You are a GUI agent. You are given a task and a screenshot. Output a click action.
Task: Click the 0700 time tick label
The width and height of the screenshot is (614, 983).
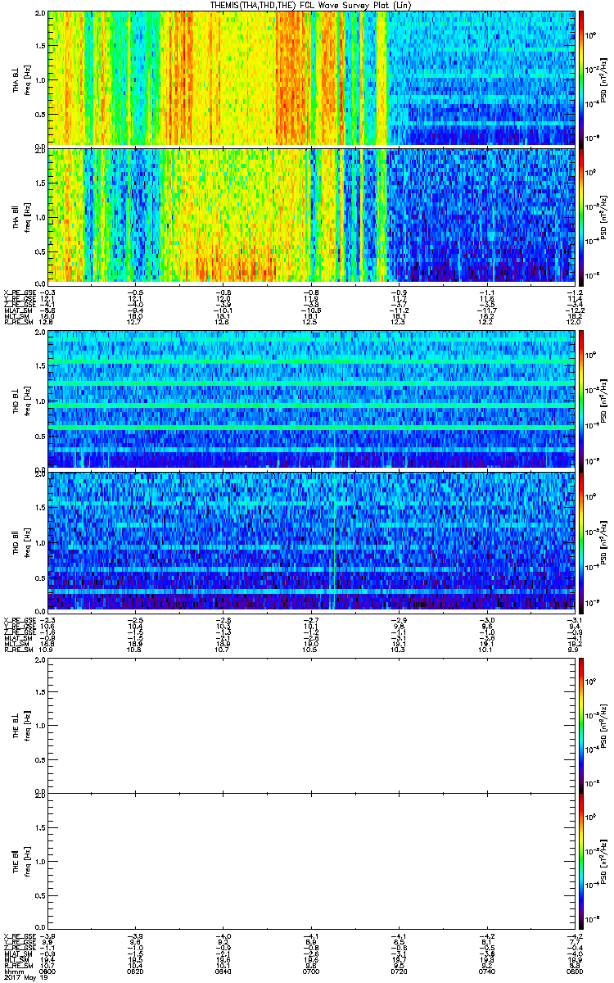point(311,971)
